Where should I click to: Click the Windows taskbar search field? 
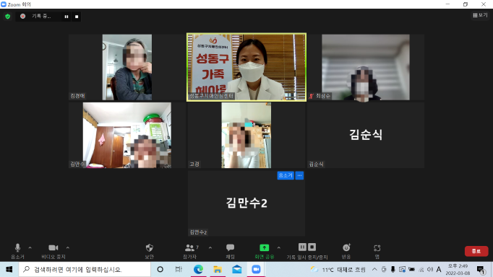[x=85, y=269]
